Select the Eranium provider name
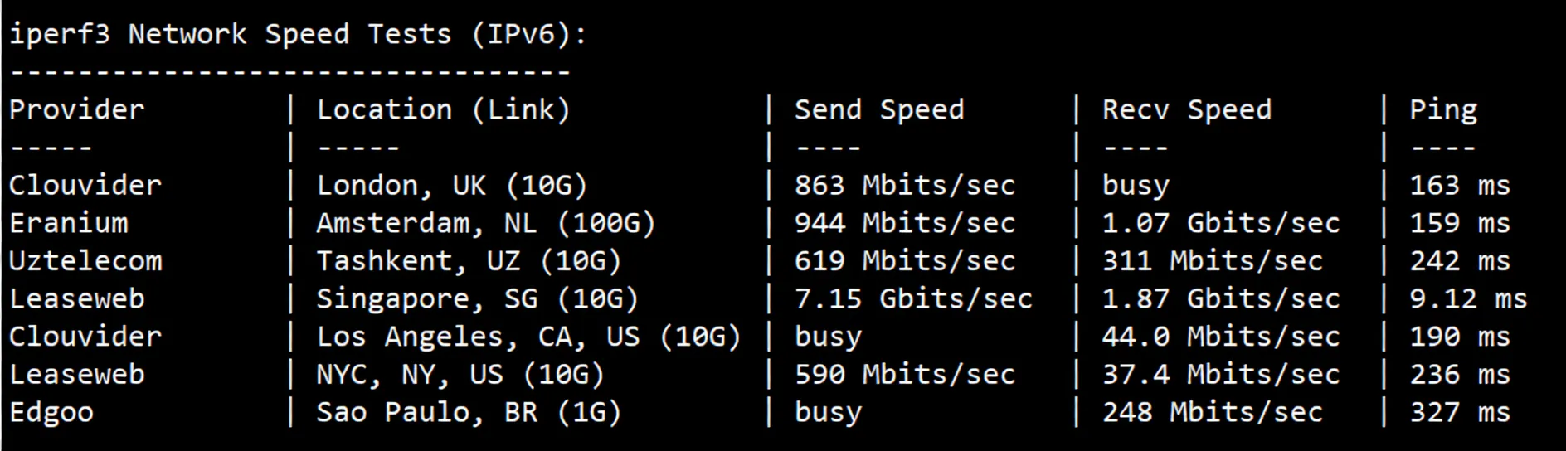Screen dimensions: 1566x451 69,224
